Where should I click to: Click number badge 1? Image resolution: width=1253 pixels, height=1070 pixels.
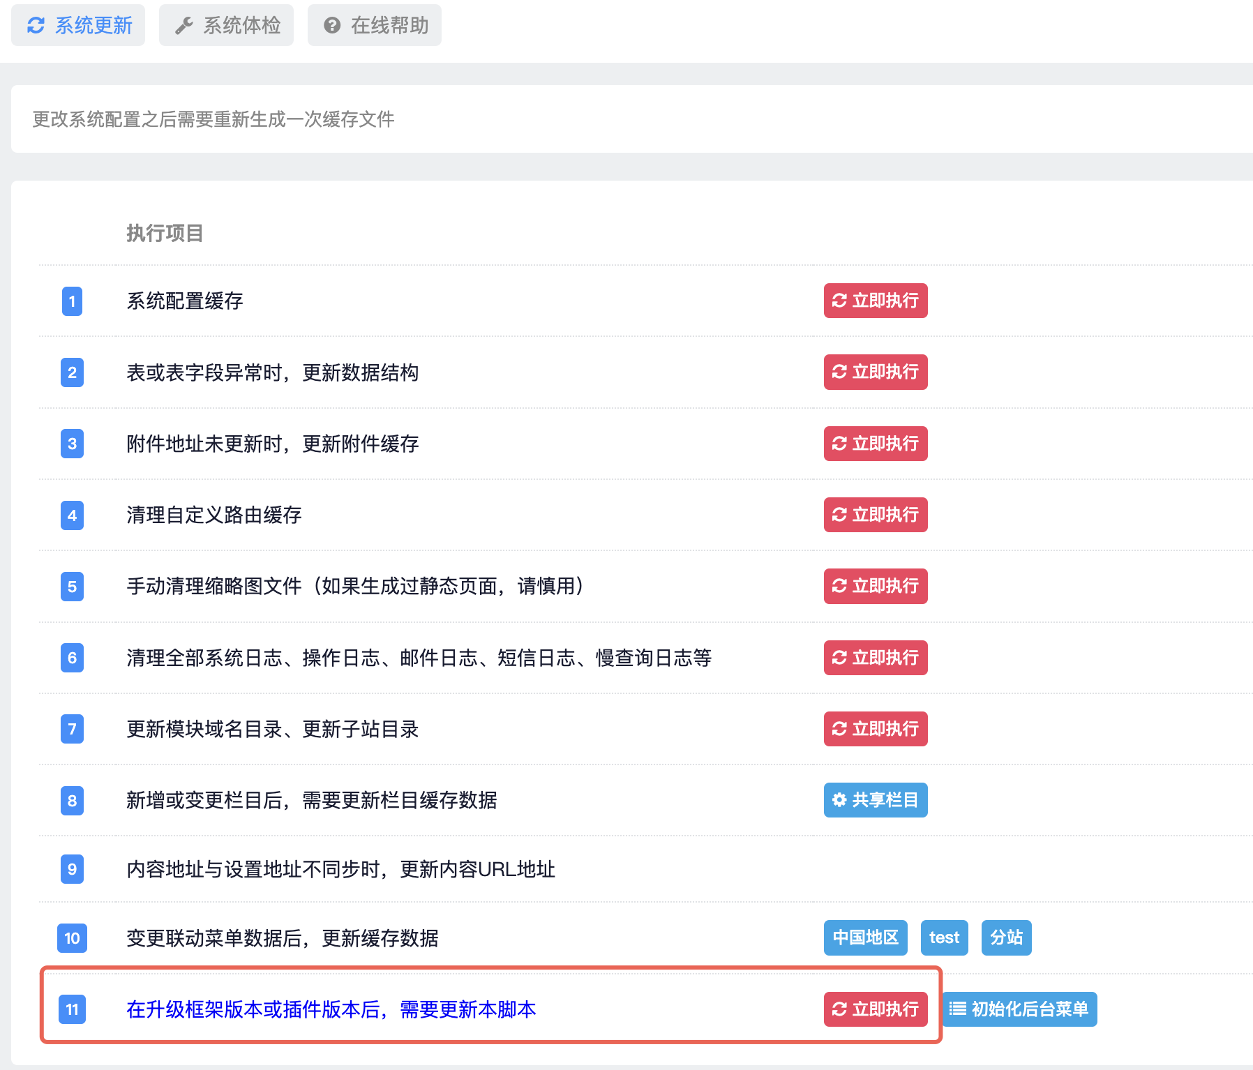tap(72, 301)
